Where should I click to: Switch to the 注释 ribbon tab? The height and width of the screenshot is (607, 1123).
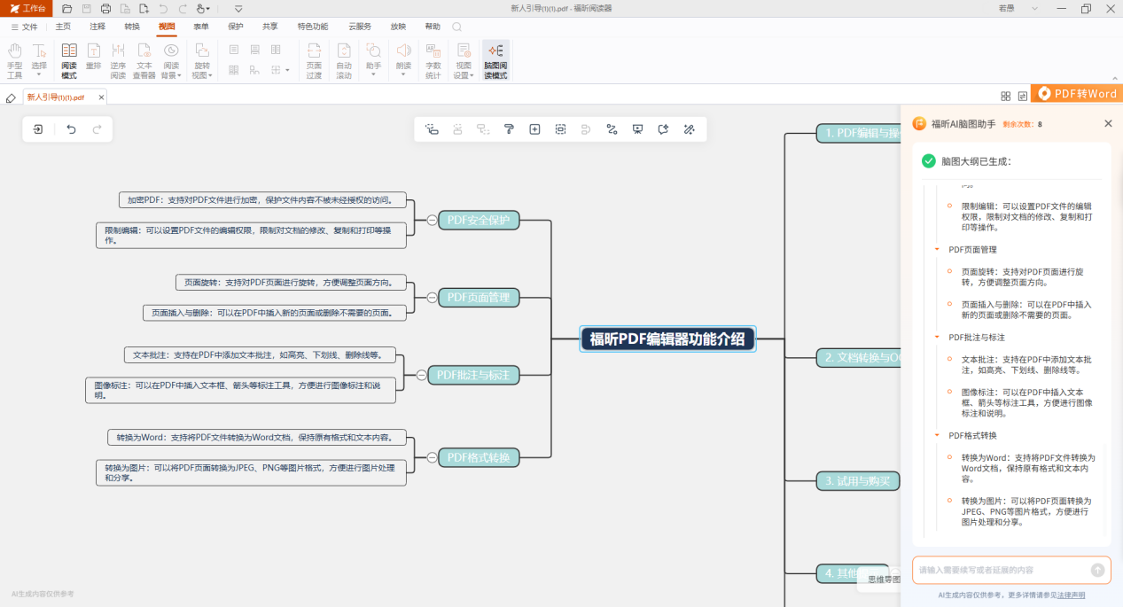(97, 27)
